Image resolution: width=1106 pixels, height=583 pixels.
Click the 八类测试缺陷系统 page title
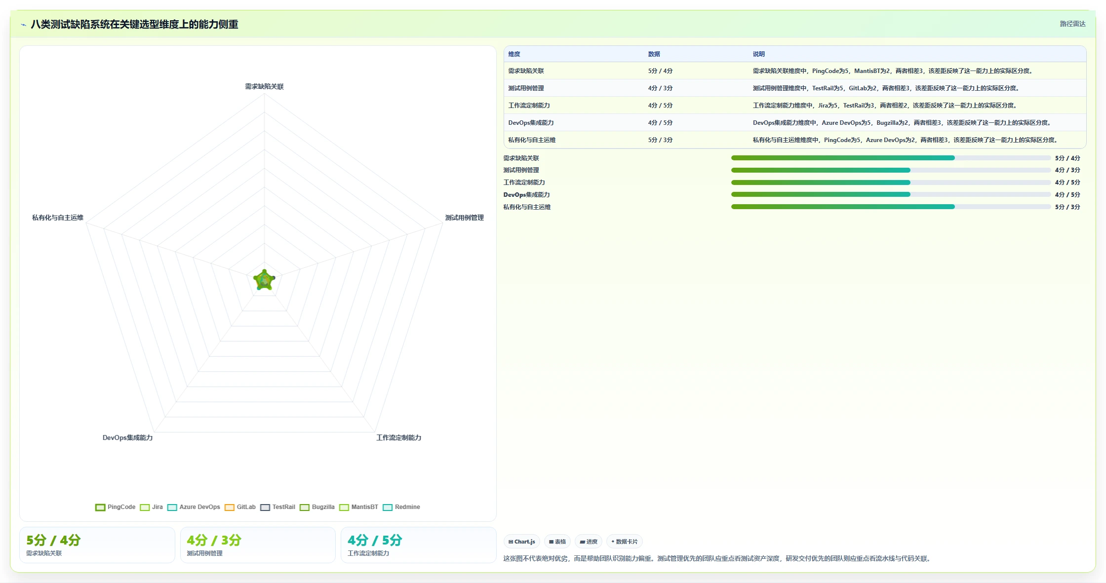[x=134, y=25]
